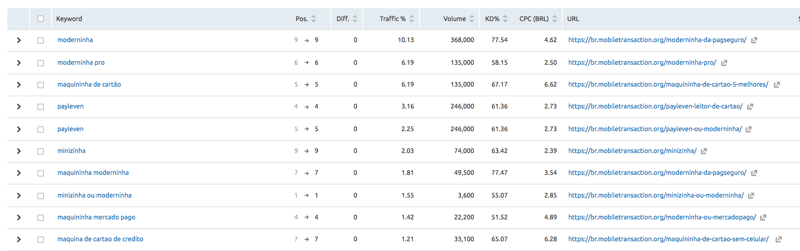Sort table by Traffic % column
The width and height of the screenshot is (800, 251).
pos(411,19)
